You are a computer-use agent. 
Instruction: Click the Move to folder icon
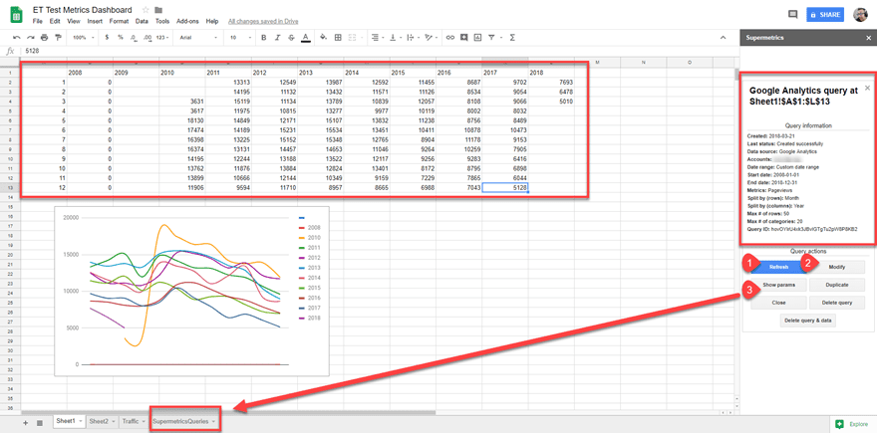point(158,10)
